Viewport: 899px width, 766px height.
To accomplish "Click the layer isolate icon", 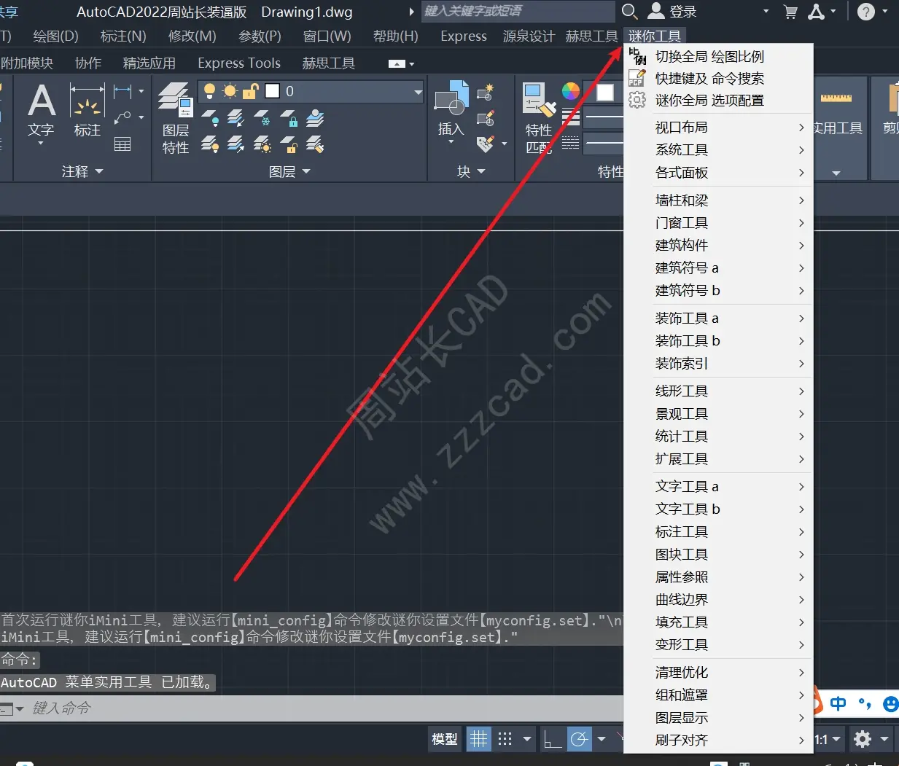I will pyautogui.click(x=236, y=118).
